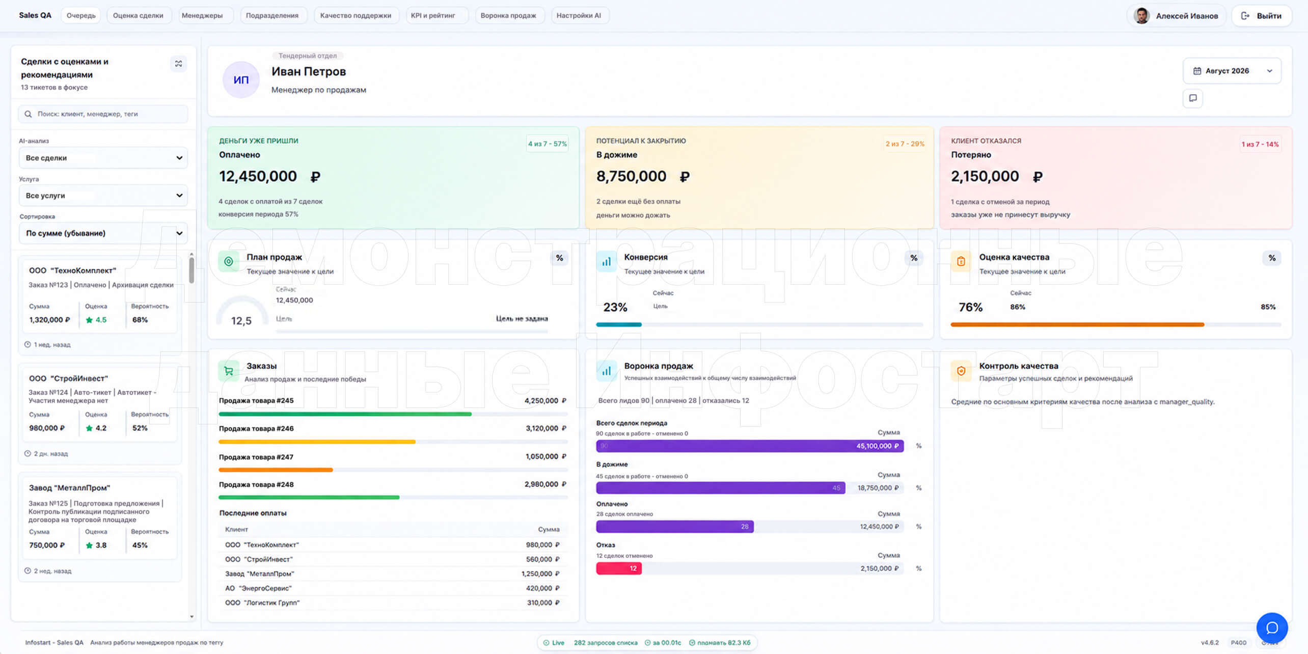Screen dimensions: 1308x654
Task: Open the comment icon below month selector
Action: point(1192,98)
